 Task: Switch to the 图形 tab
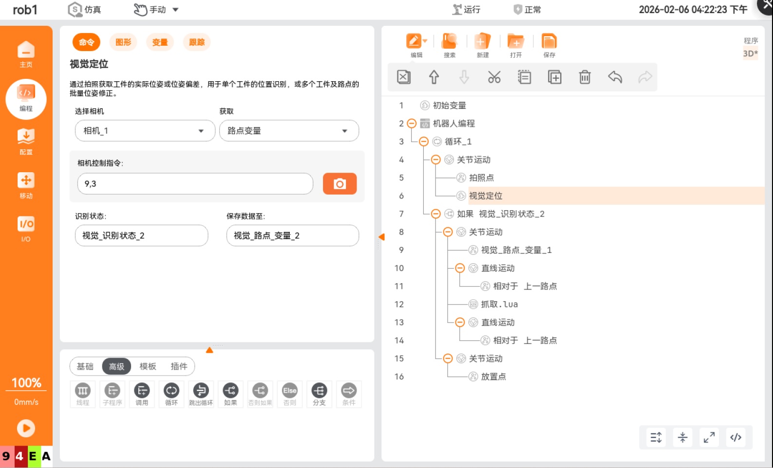123,42
